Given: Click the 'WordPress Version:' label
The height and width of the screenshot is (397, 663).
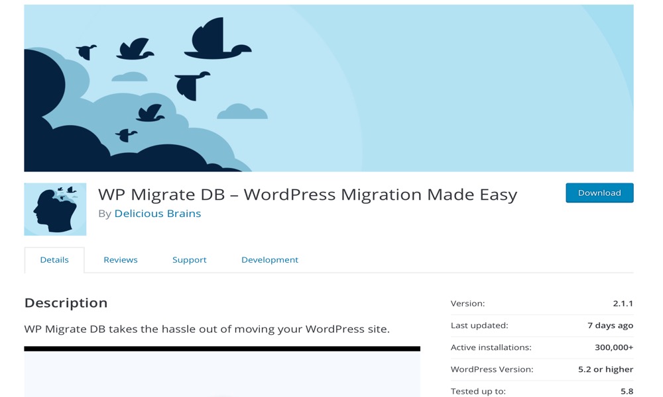Looking at the screenshot, I should click(x=492, y=369).
